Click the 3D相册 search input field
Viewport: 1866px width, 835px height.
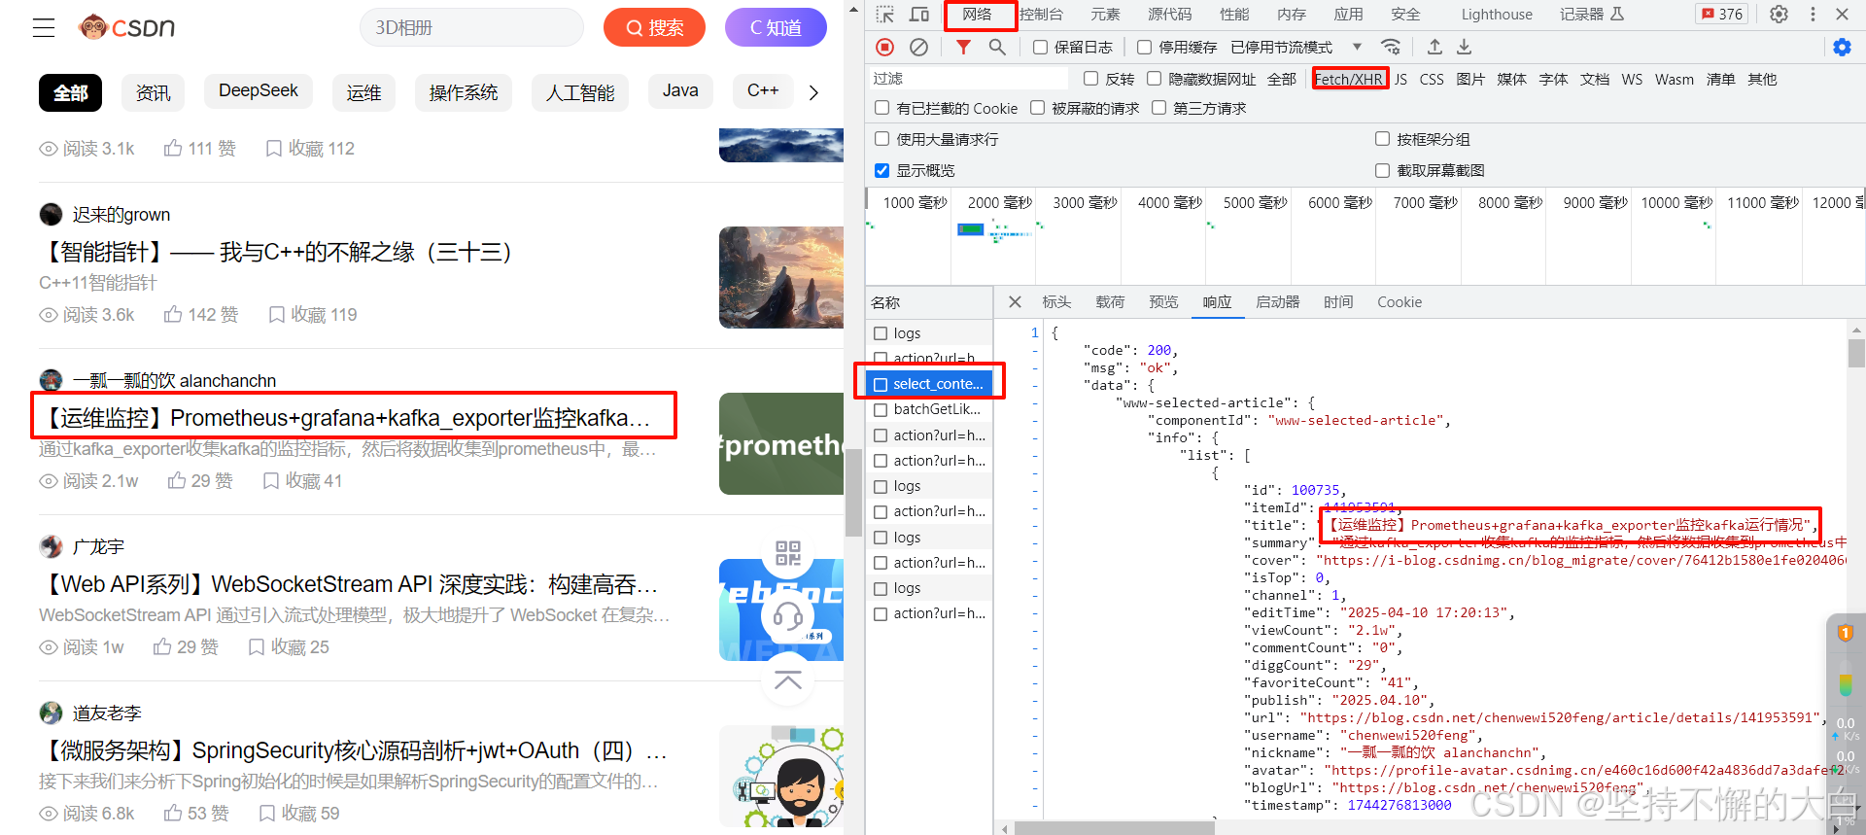(471, 28)
